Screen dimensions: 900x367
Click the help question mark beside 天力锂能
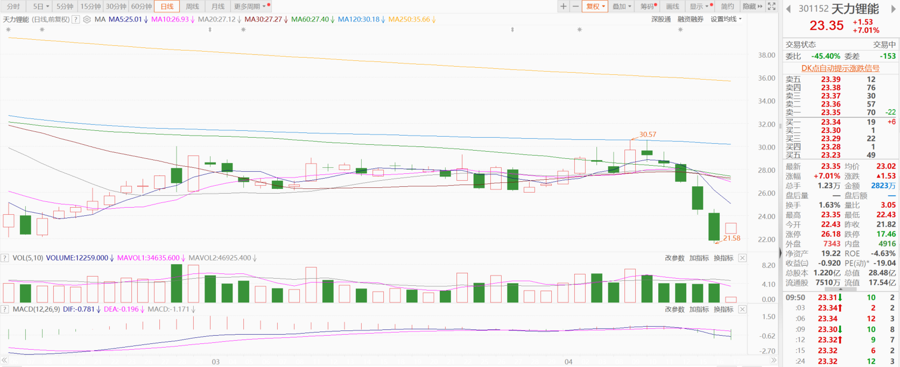click(76, 19)
